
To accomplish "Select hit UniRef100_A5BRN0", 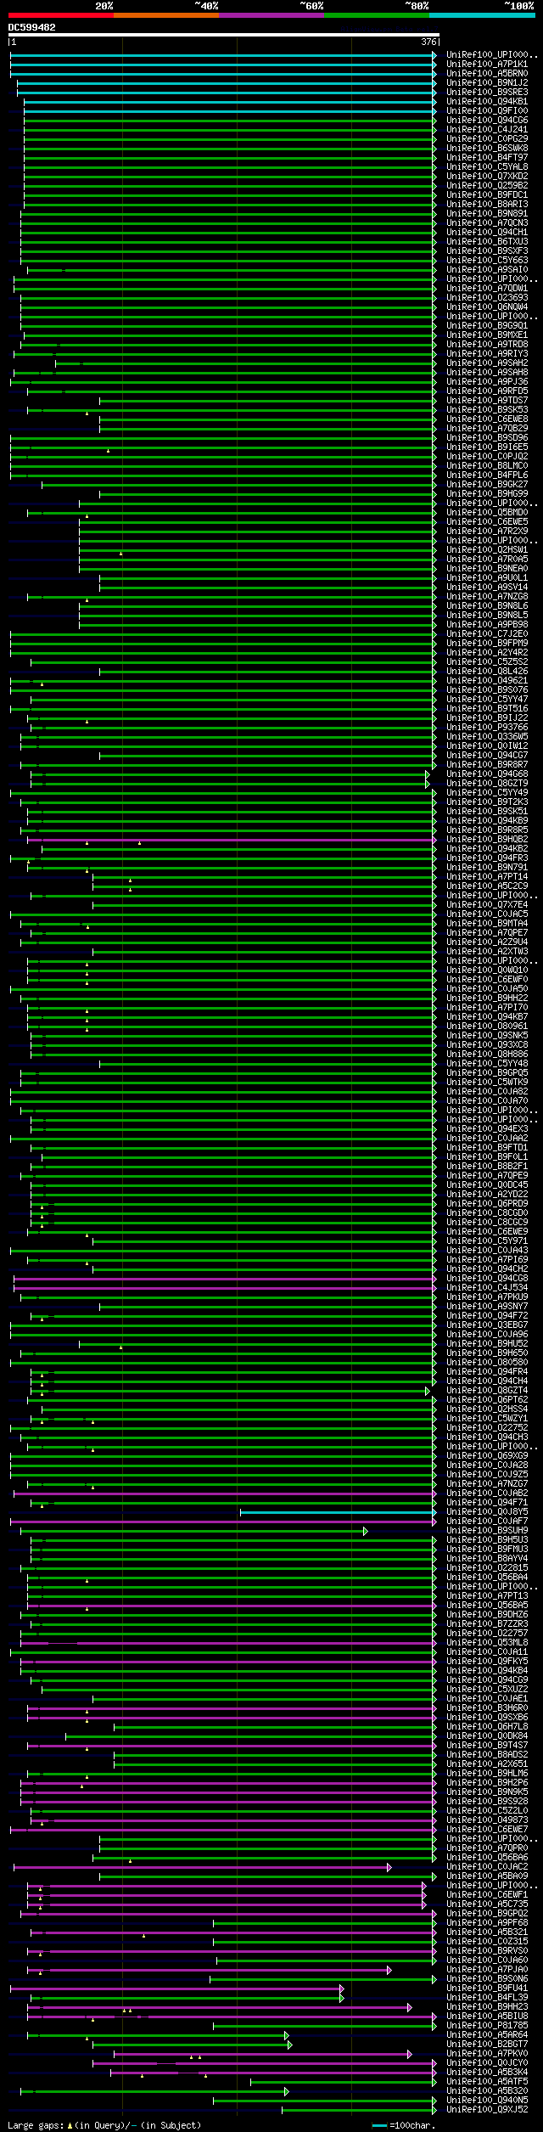I will tap(487, 74).
